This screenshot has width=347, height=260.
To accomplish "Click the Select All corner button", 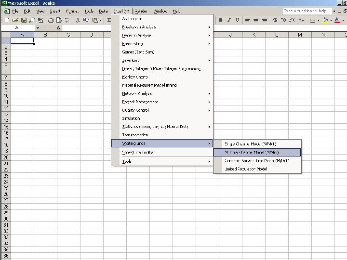I will (x=6, y=35).
